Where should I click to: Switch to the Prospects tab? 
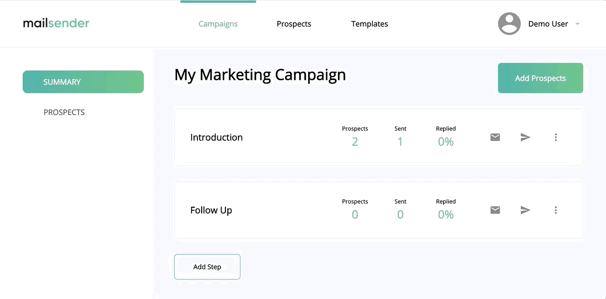coord(294,24)
